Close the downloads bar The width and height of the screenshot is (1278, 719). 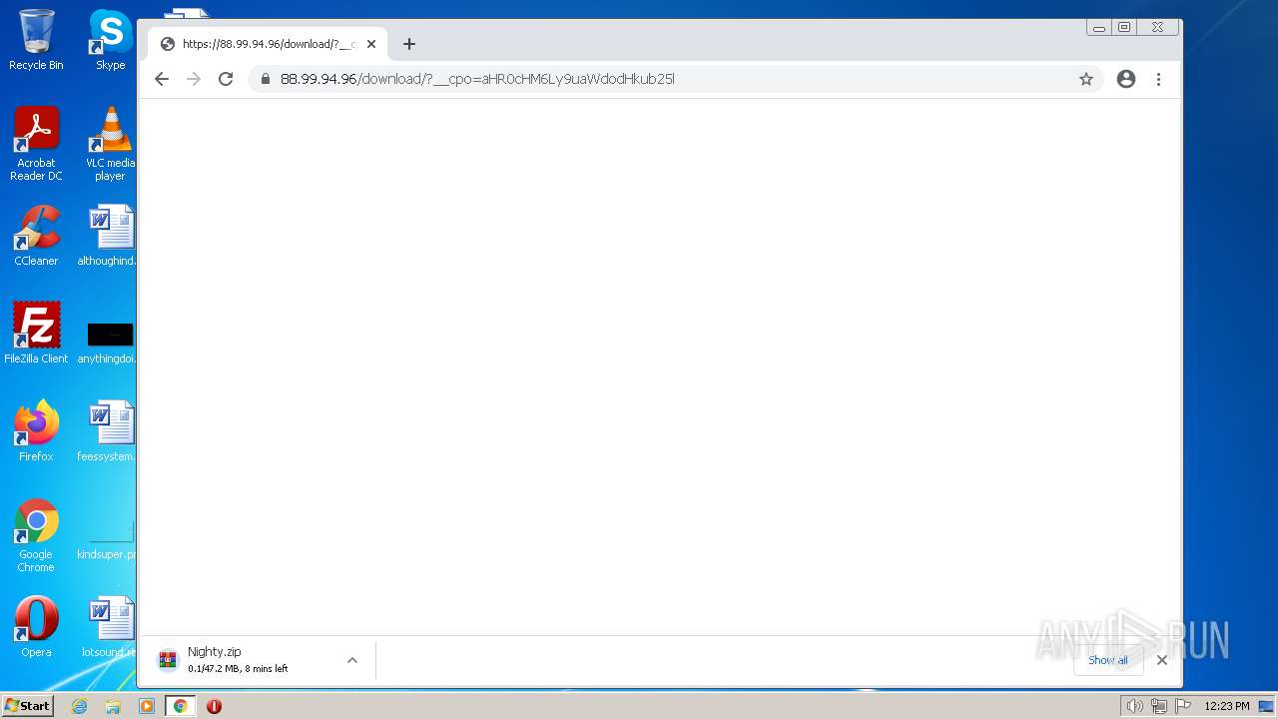point(1161,660)
